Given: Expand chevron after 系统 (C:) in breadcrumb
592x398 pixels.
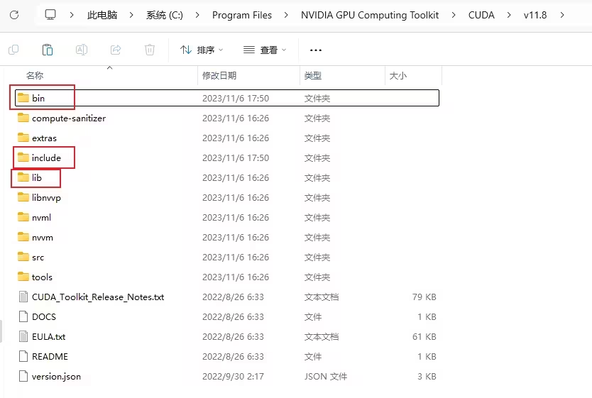Looking at the screenshot, I should [197, 15].
